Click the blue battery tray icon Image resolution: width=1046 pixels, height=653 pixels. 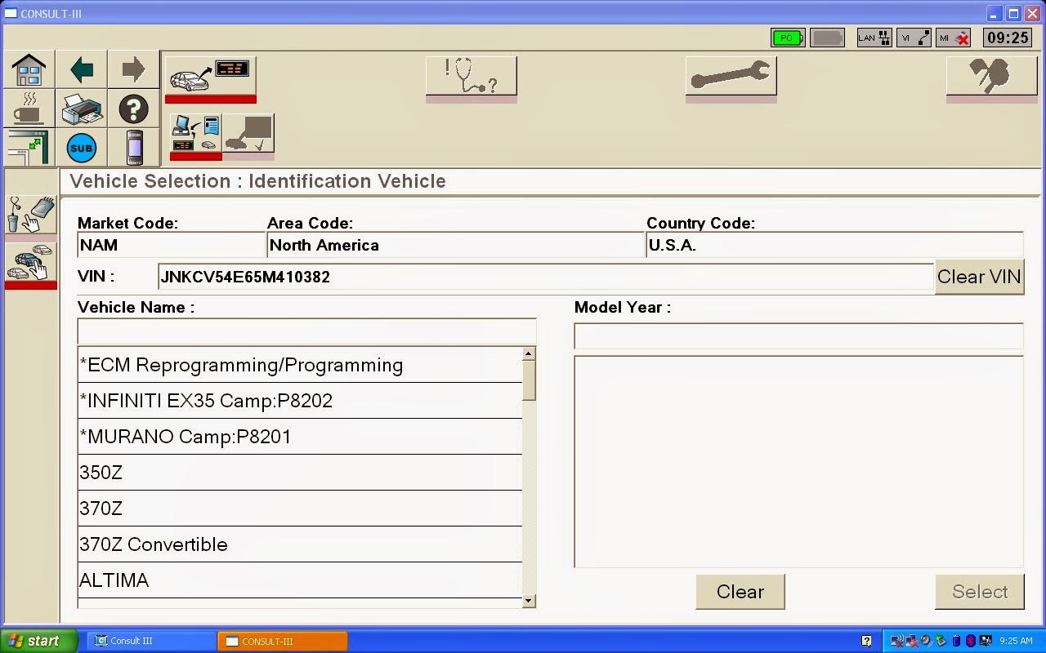[956, 641]
